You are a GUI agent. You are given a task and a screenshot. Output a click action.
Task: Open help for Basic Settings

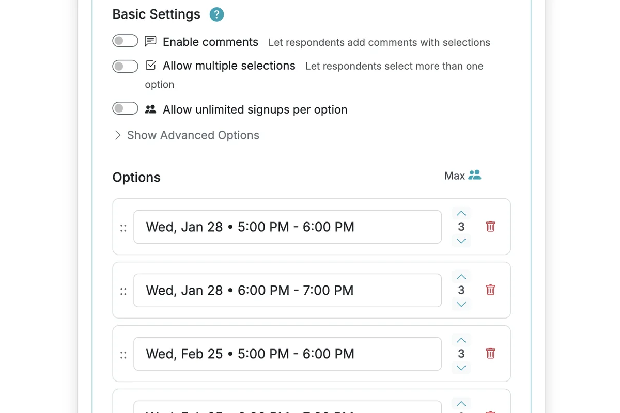[216, 14]
